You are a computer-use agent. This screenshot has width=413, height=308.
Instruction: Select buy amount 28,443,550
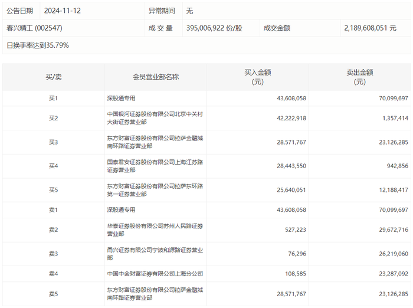point(291,166)
